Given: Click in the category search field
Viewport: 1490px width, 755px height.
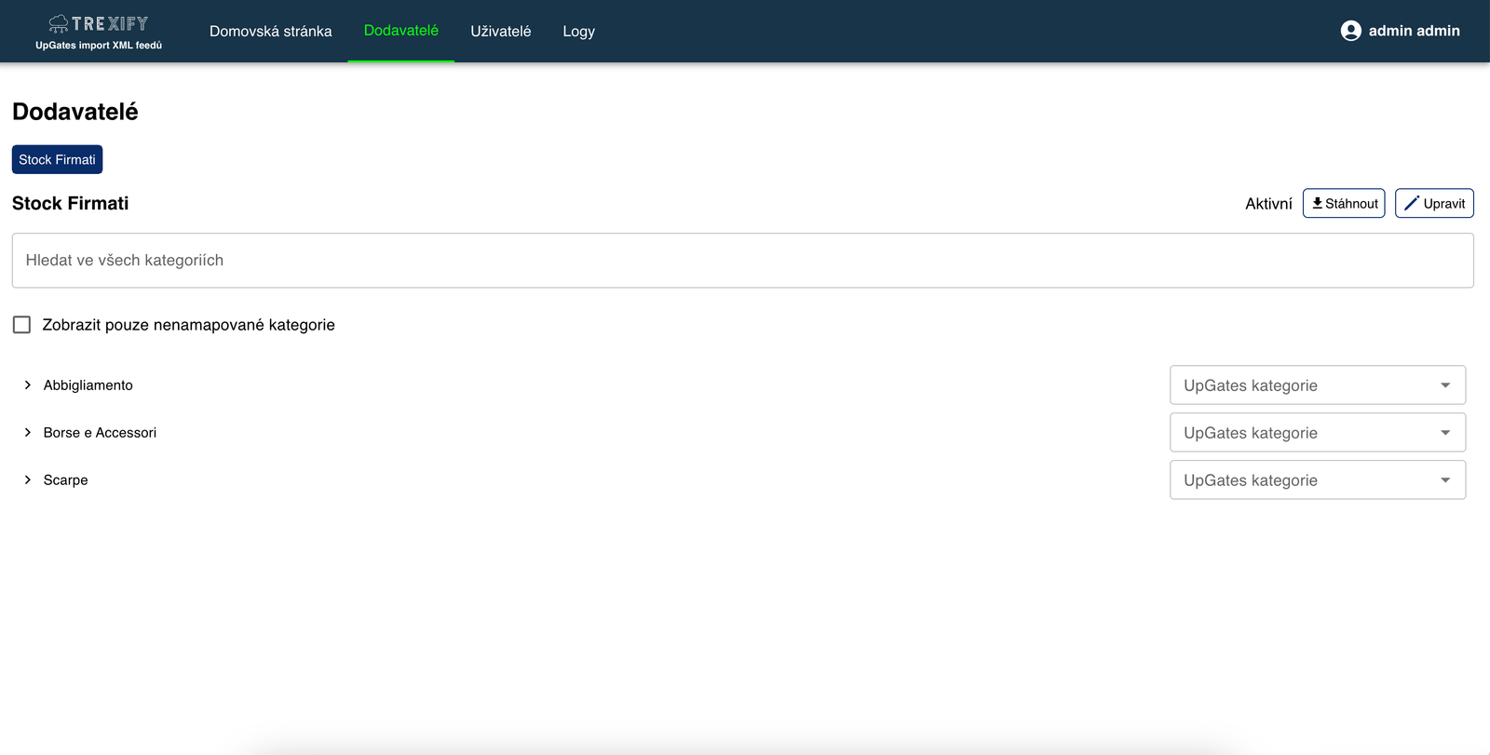Looking at the screenshot, I should [742, 261].
